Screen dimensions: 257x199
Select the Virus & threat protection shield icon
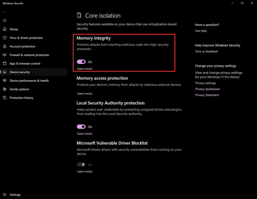(x=4, y=38)
